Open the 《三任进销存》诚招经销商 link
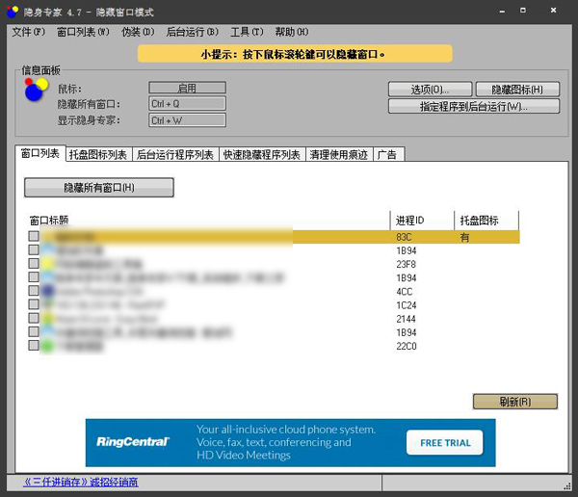Viewport: 578px width, 497px height. pos(81,482)
